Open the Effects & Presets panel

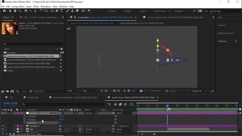[x=226, y=33]
